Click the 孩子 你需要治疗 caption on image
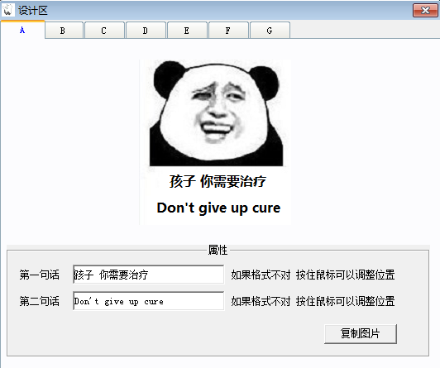 218,181
